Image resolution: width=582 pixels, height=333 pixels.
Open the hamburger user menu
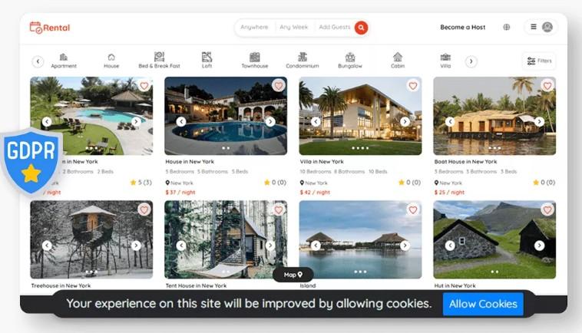[x=534, y=27]
